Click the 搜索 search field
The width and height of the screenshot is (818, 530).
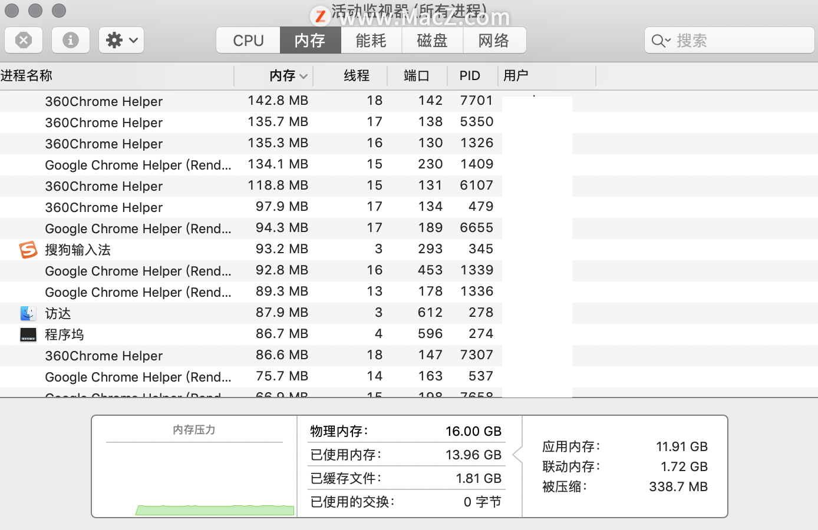click(x=730, y=40)
